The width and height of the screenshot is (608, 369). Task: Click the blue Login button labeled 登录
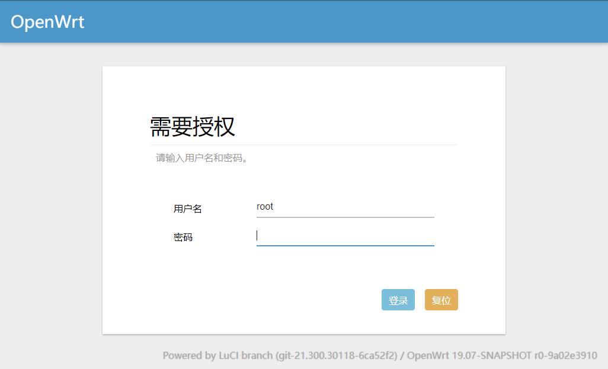tap(398, 300)
